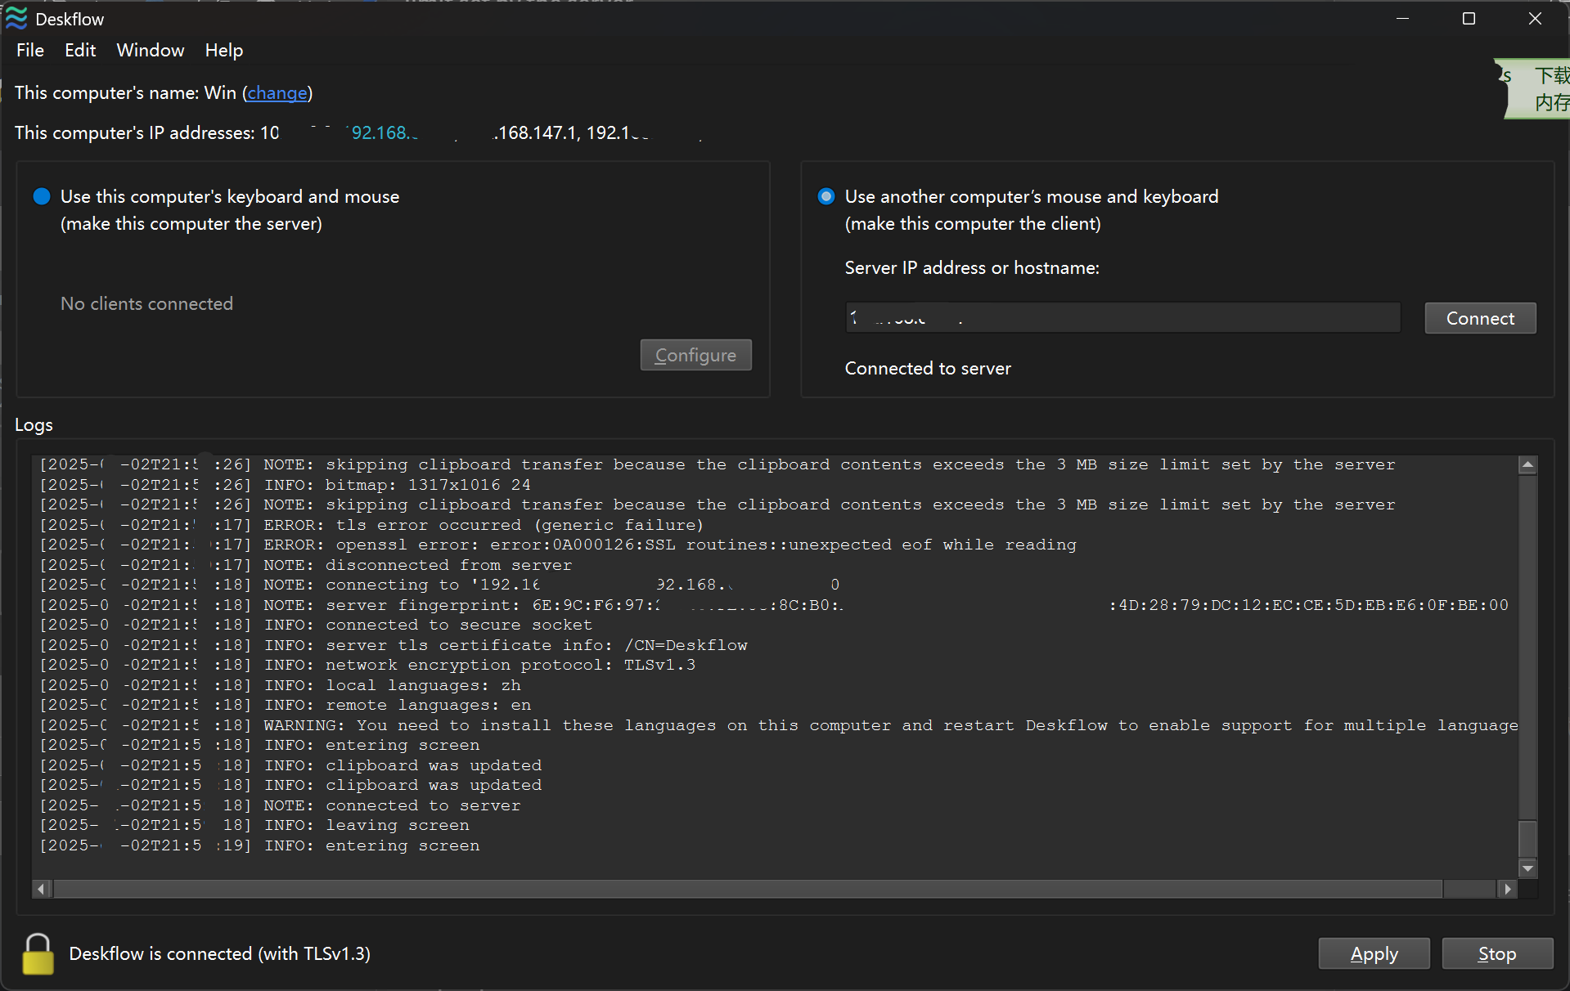
Task: Maximize the Deskflow window
Action: click(1469, 18)
